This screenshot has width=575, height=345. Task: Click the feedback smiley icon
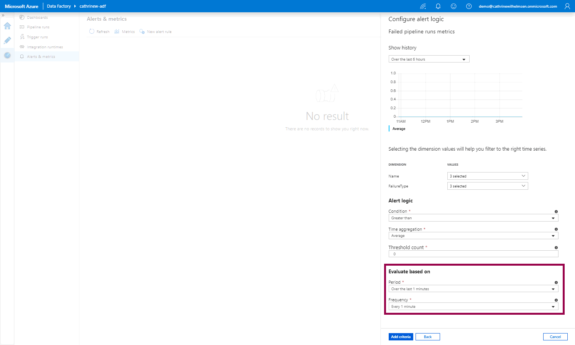tap(453, 6)
